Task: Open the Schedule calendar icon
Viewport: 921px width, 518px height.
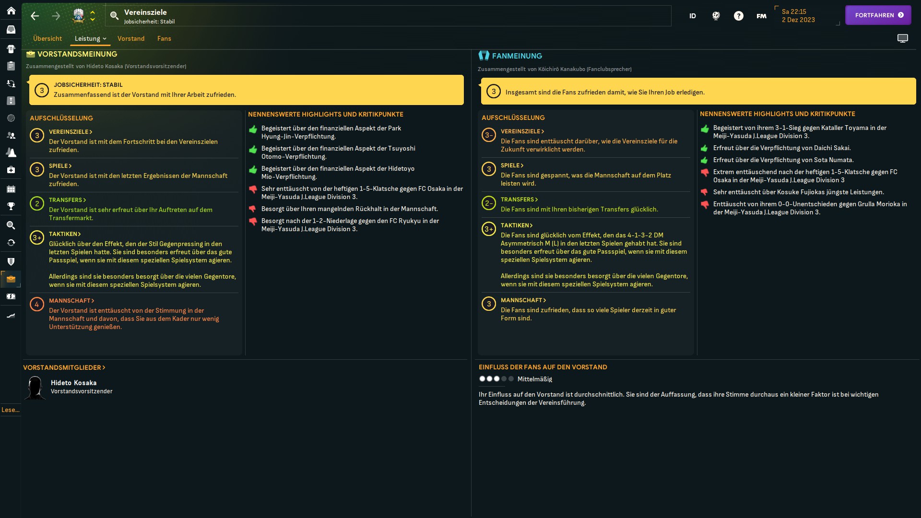Action: coord(11,189)
